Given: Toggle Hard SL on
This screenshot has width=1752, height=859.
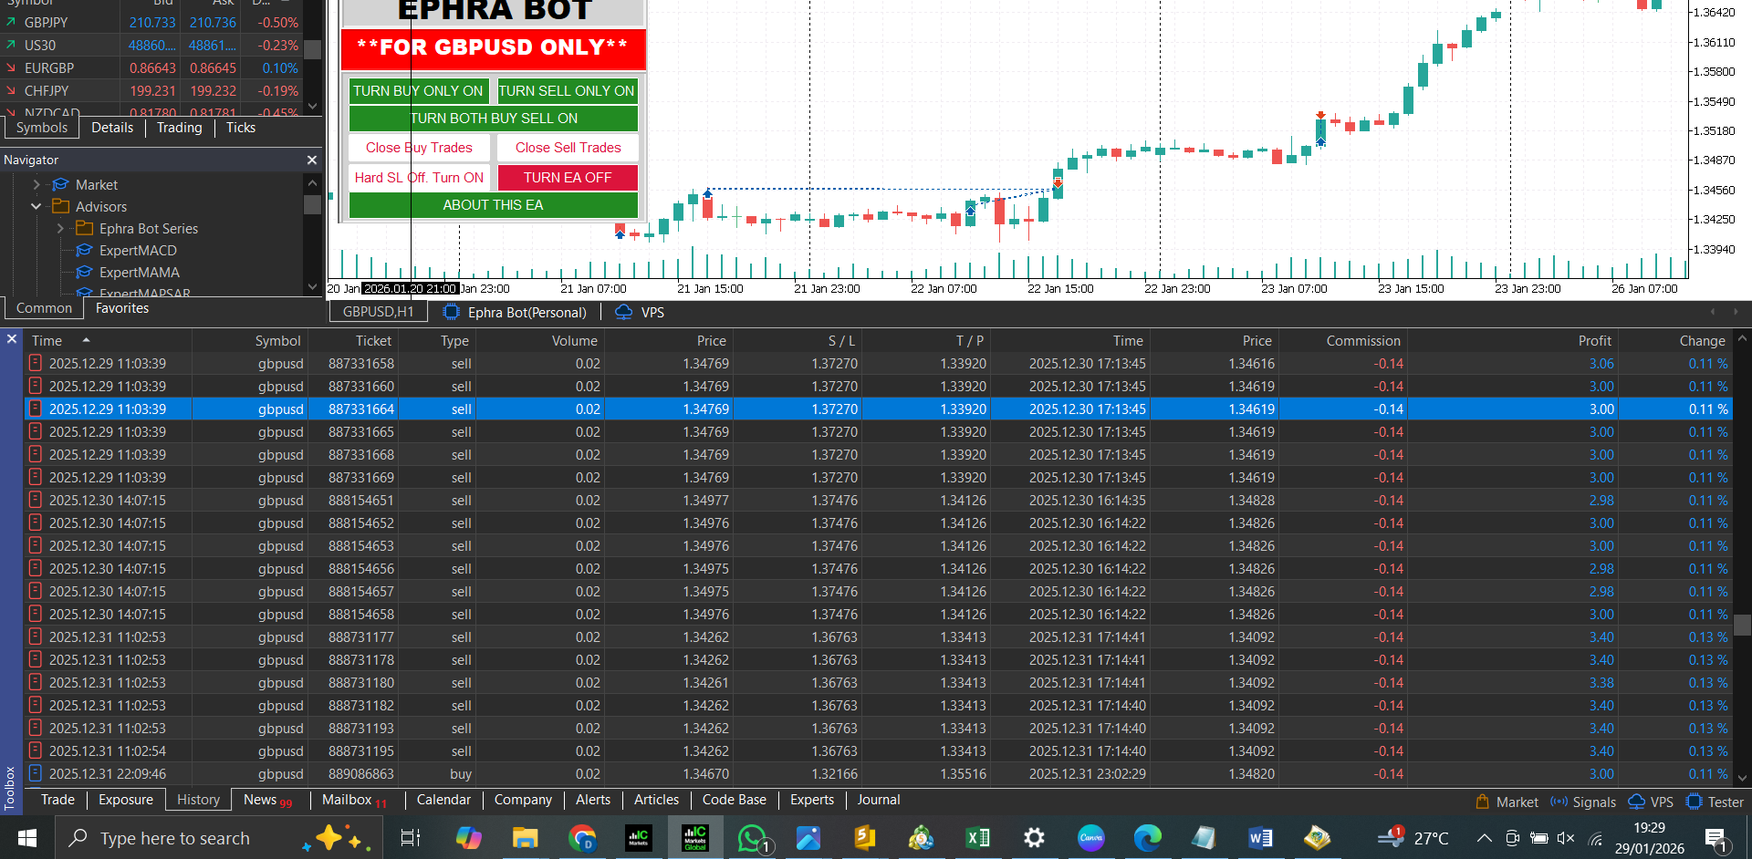Looking at the screenshot, I should click(x=419, y=177).
